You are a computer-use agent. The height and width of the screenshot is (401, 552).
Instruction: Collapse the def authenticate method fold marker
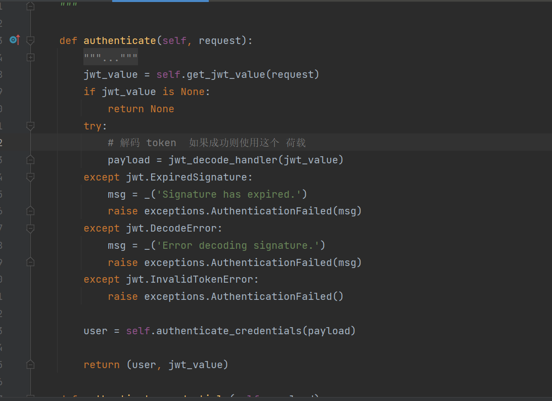[x=31, y=40]
